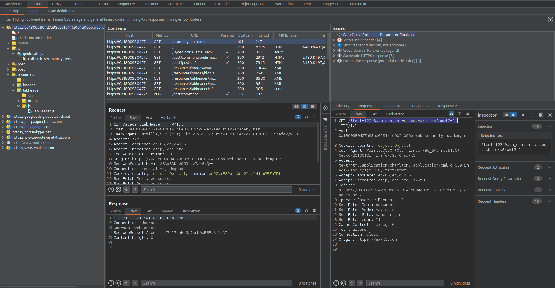The image size is (555, 288).
Task: Set Inspector layout to left-docked view
Action: [x=507, y=115]
